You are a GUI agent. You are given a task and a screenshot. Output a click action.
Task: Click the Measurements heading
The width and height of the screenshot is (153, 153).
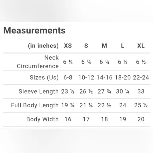click(34, 30)
